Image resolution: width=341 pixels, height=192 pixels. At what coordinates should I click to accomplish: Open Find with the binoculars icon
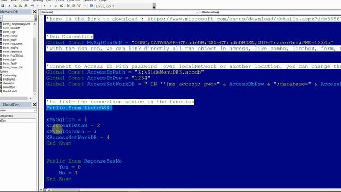26,6
